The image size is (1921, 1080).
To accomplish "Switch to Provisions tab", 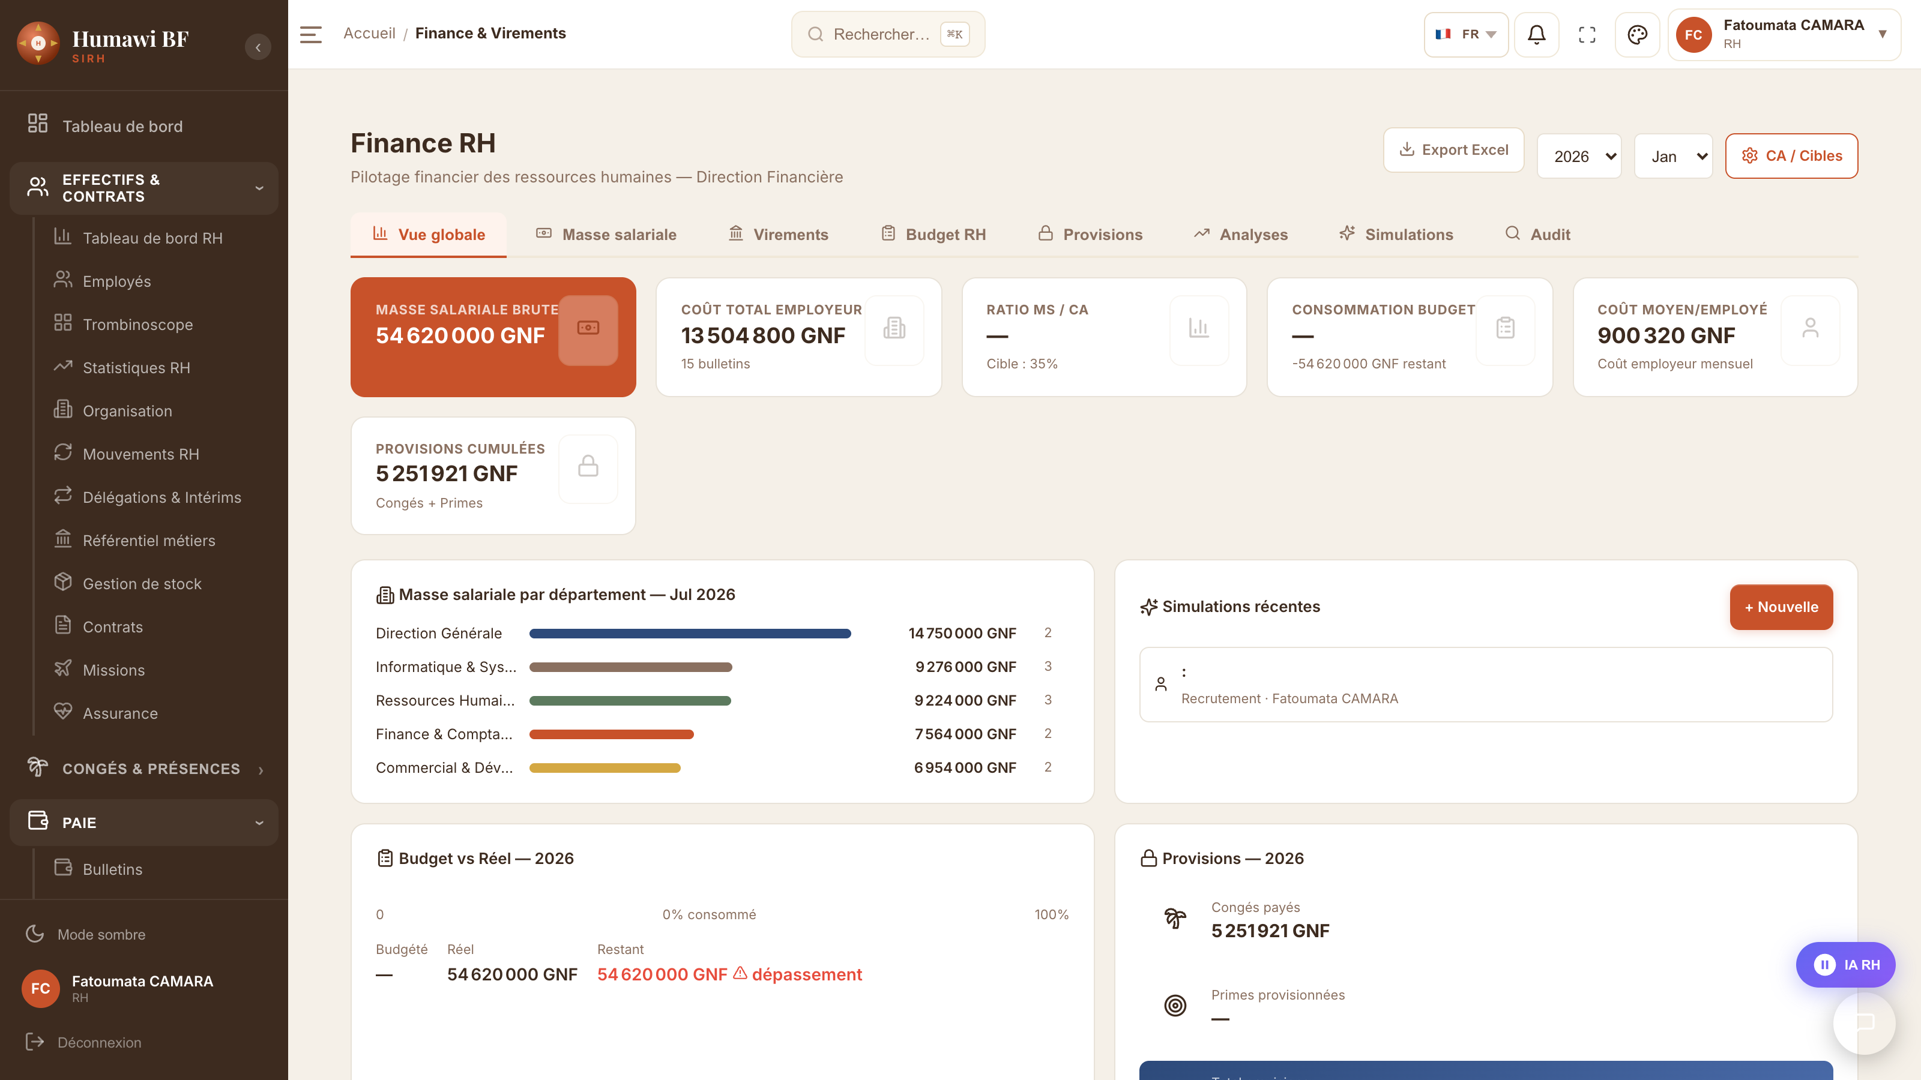I will 1090,234.
